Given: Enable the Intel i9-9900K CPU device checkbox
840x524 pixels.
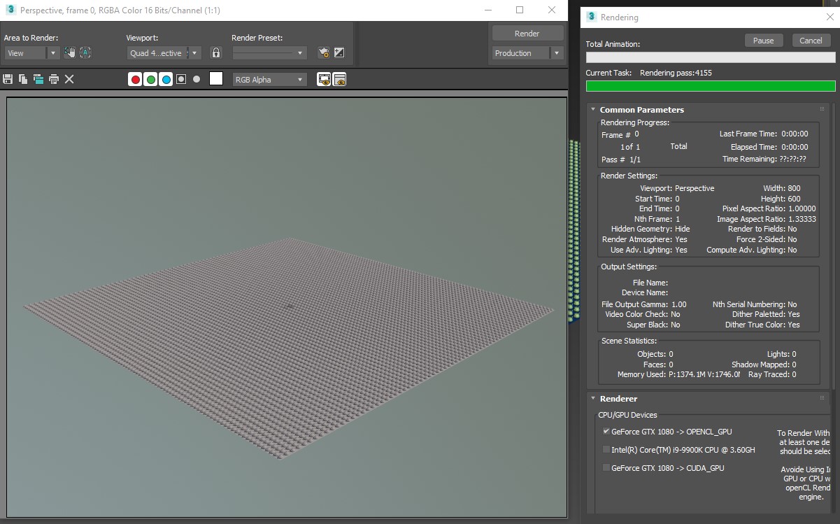Looking at the screenshot, I should click(606, 450).
